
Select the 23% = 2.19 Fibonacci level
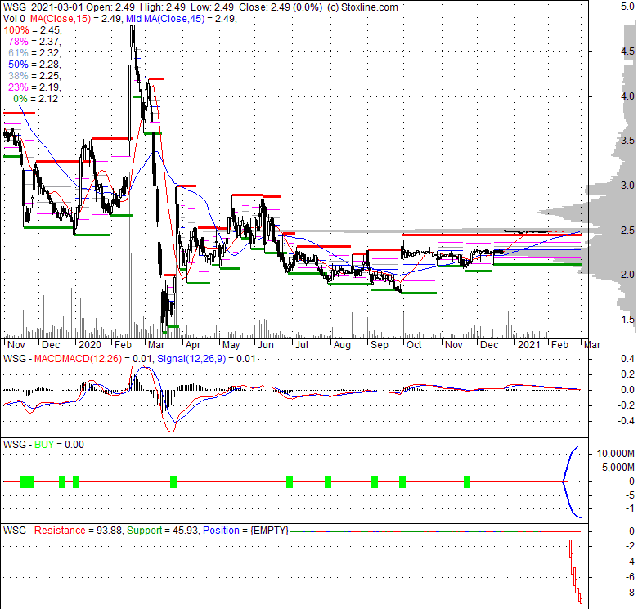pyautogui.click(x=34, y=87)
